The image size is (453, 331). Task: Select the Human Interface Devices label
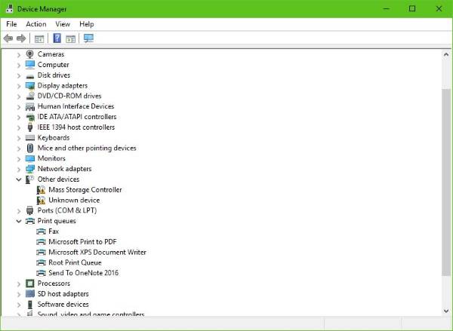point(75,106)
